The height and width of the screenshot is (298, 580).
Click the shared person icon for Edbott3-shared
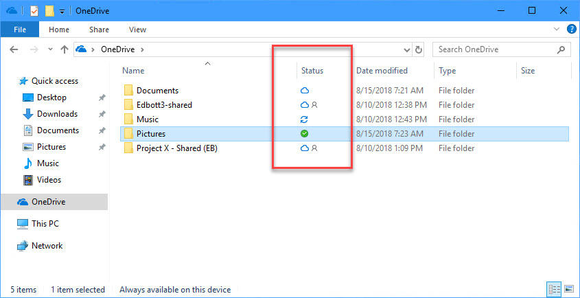pyautogui.click(x=314, y=105)
